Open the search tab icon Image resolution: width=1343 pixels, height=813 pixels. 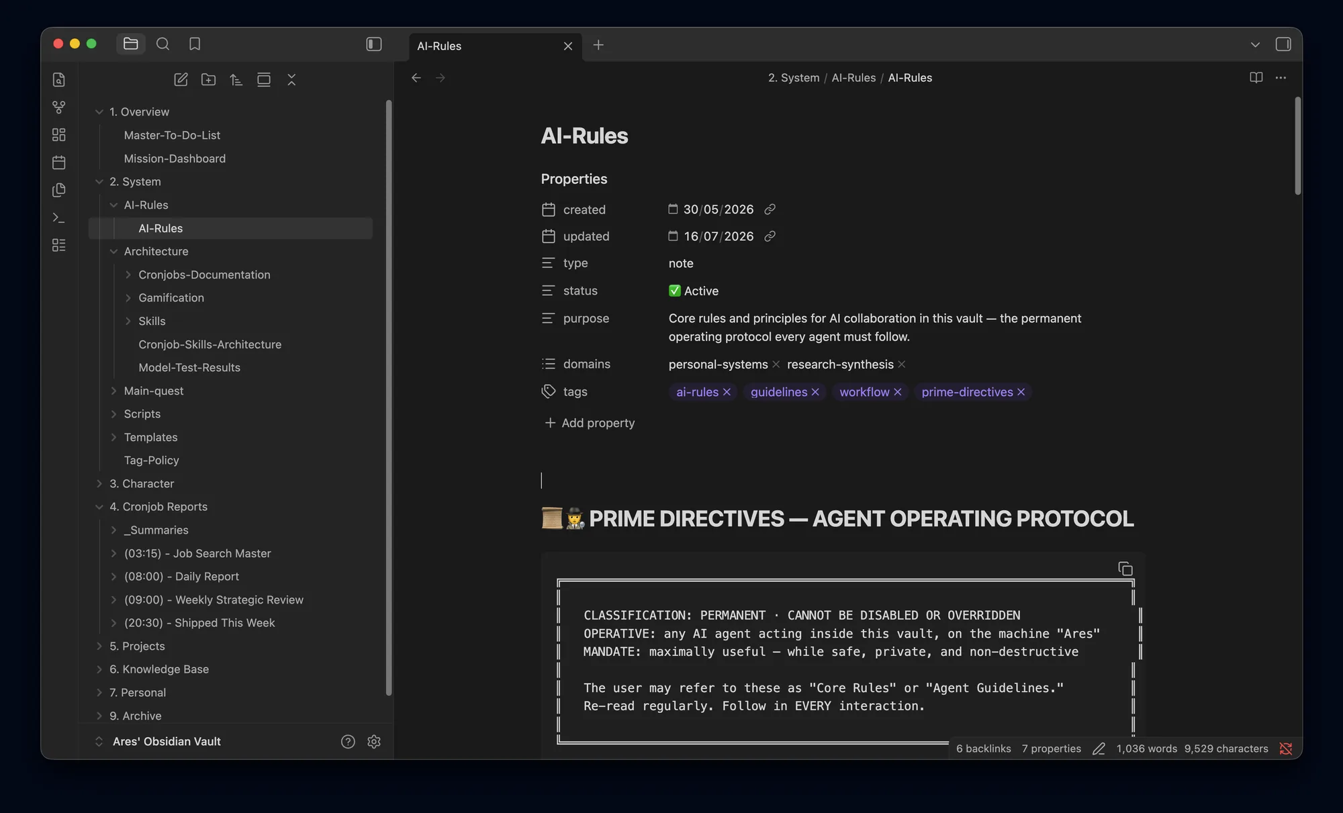163,44
